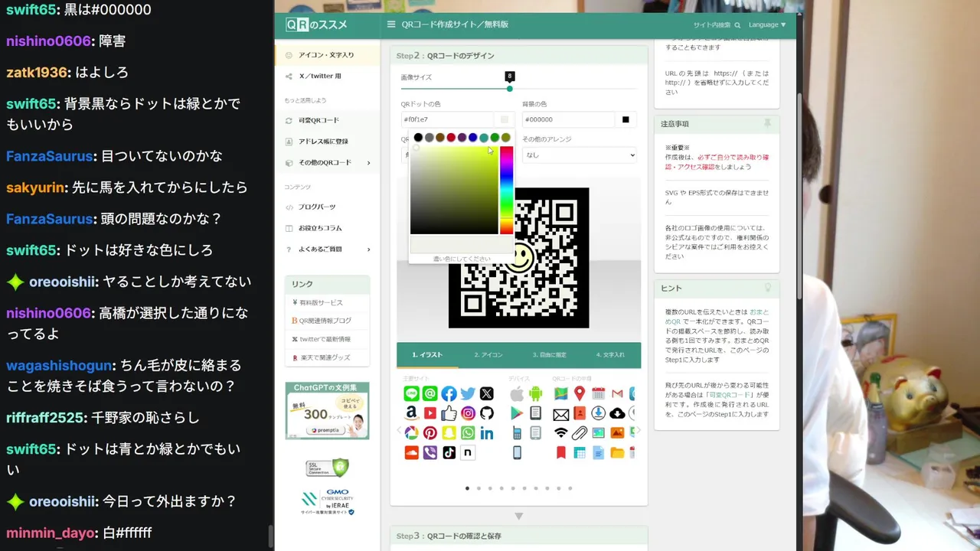Pick the black X logo in illustration grid
Image resolution: width=980 pixels, height=551 pixels.
(x=487, y=394)
